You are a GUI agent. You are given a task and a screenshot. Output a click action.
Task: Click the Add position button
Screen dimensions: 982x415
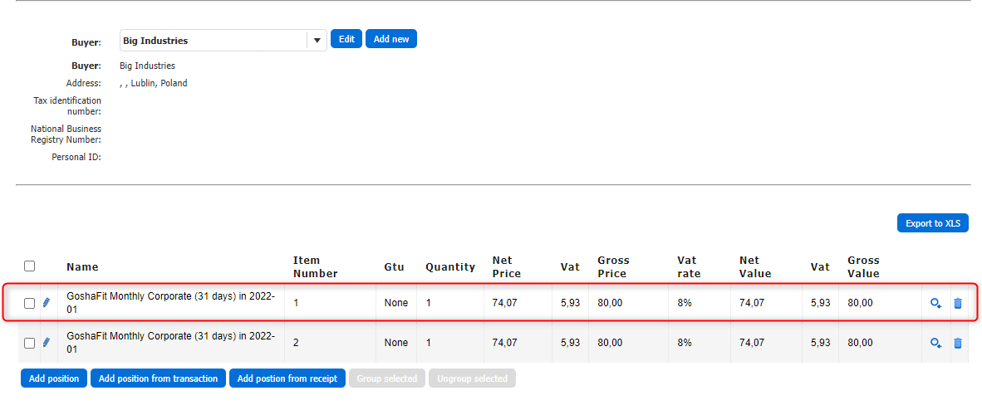click(x=54, y=378)
